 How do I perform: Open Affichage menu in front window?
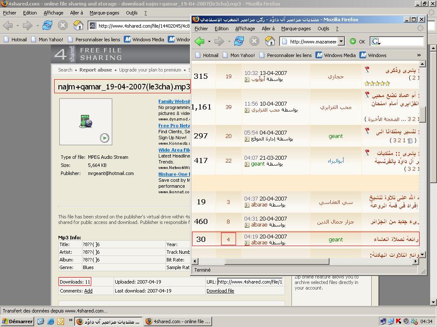(245, 29)
